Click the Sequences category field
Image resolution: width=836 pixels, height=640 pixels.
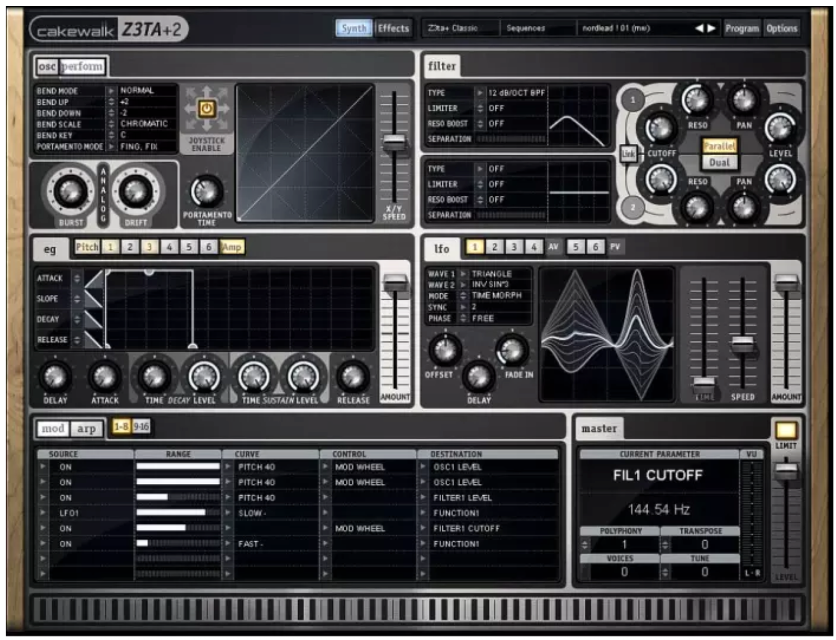coord(537,28)
